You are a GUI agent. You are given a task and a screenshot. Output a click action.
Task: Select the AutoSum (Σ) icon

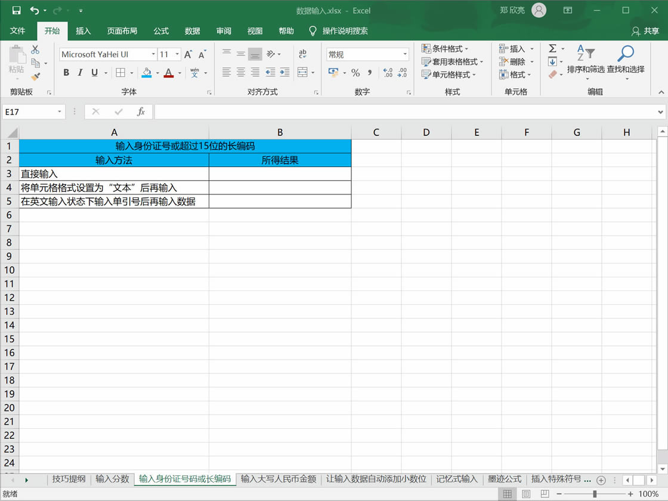point(553,49)
